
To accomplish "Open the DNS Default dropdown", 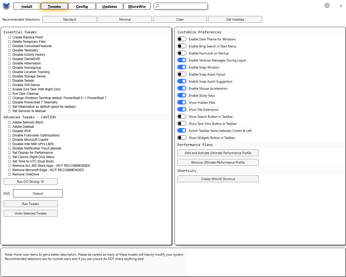I will [38, 193].
